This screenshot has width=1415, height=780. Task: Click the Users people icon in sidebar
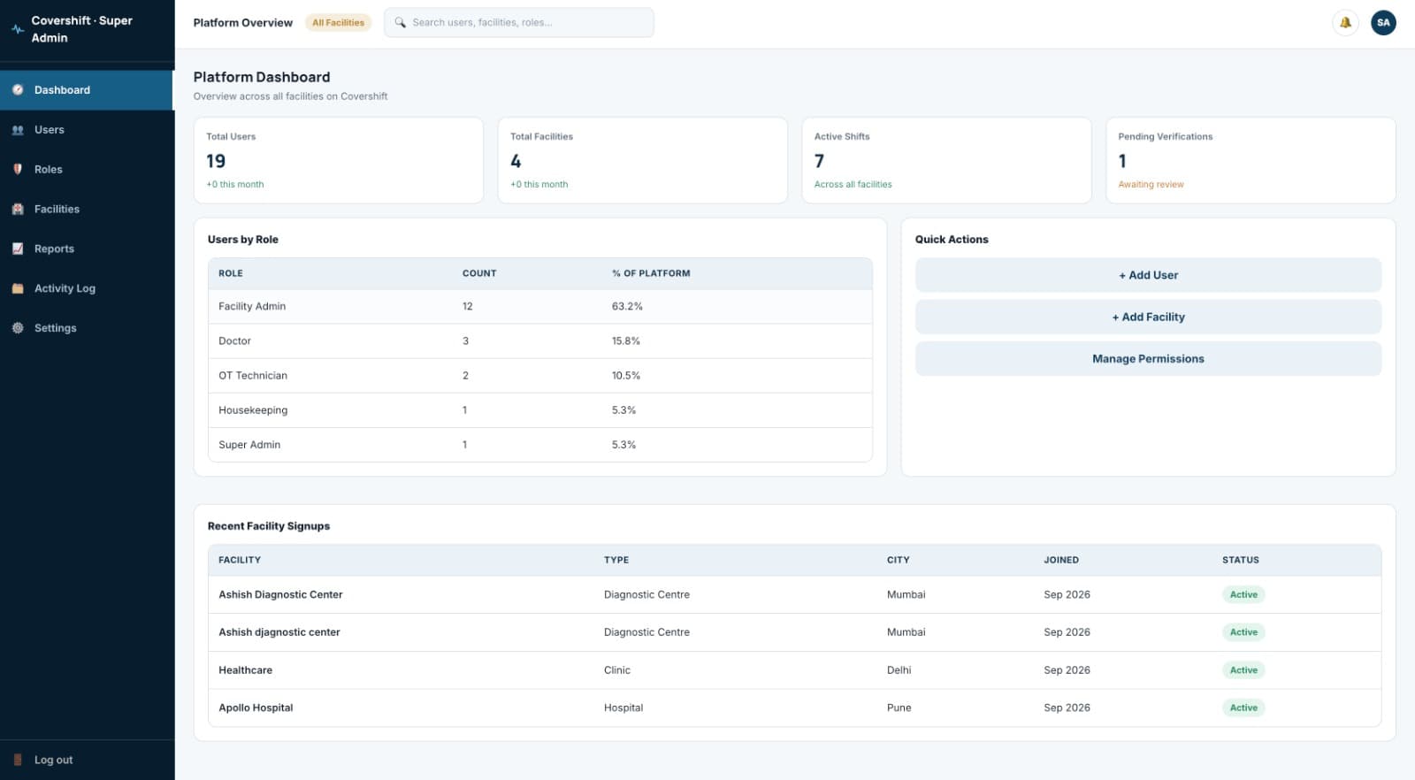click(18, 130)
